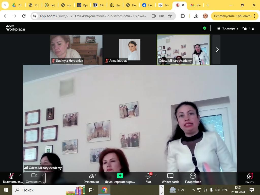The width and height of the screenshot is (260, 195).
Task: Open Windows notification center
Action: point(252,190)
